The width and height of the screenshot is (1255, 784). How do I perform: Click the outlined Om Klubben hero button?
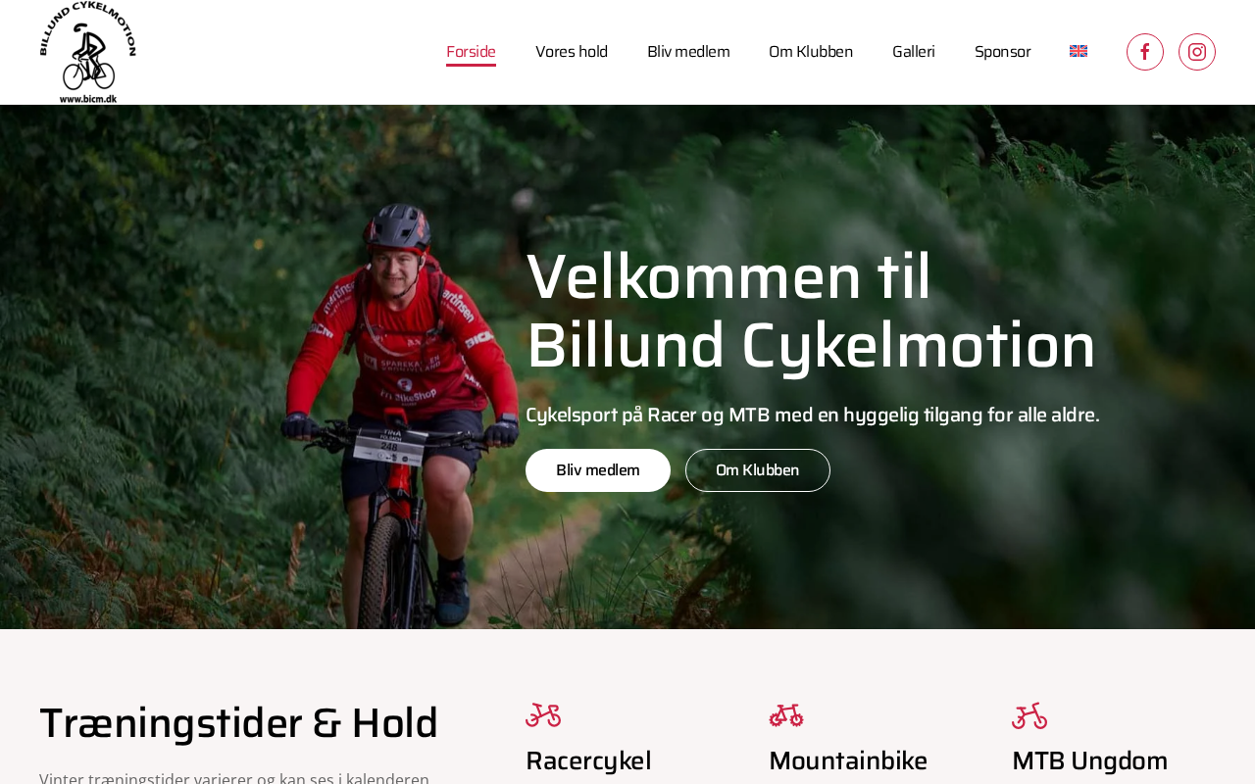[x=758, y=470]
